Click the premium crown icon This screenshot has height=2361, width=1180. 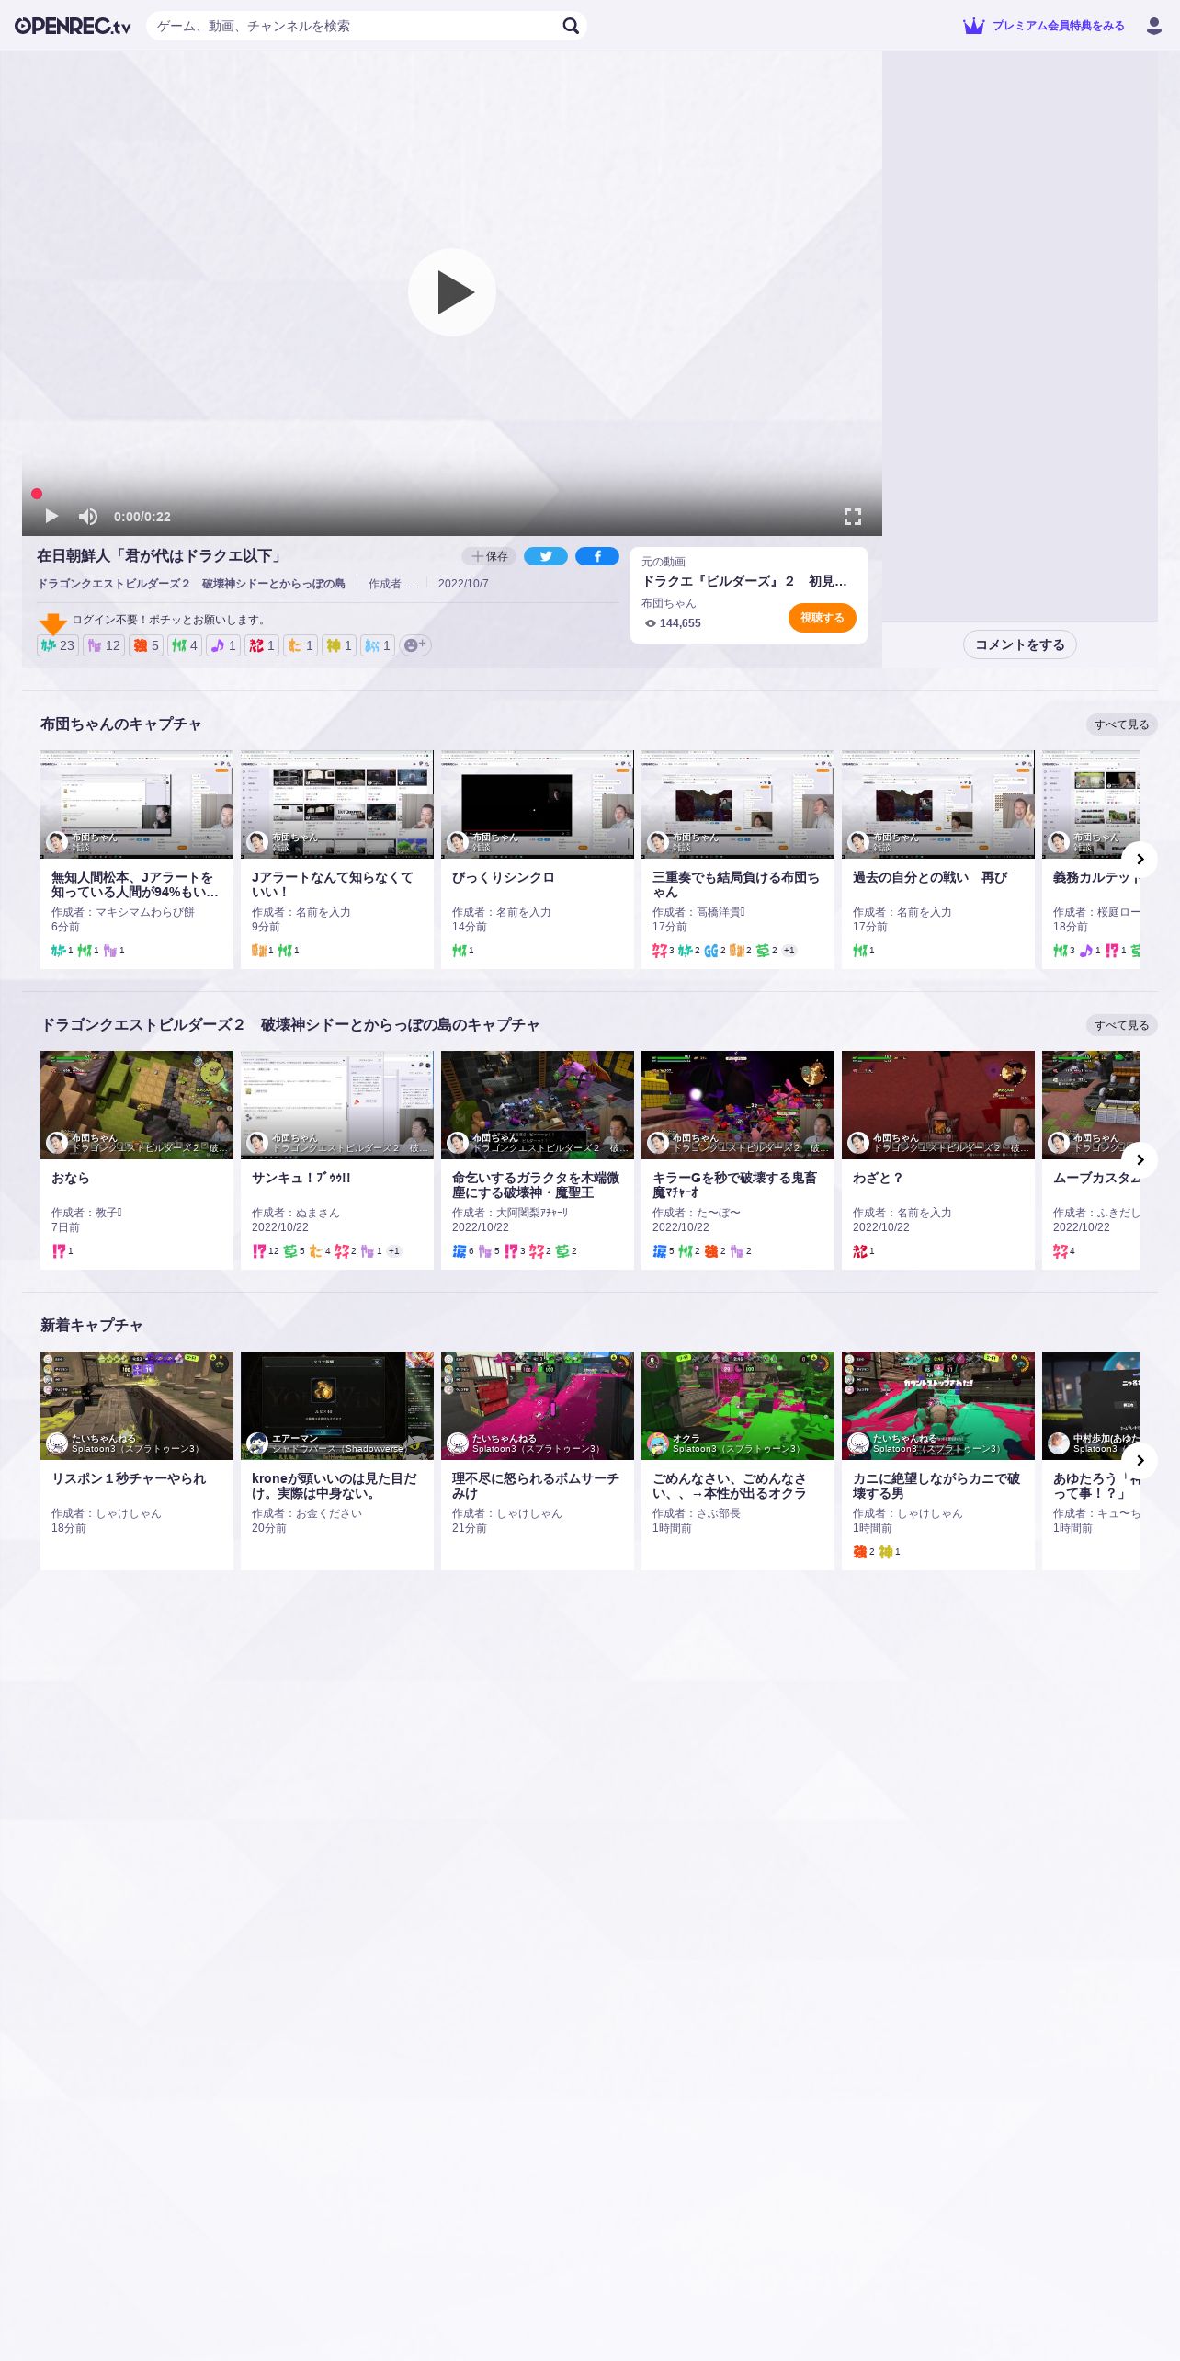973,26
